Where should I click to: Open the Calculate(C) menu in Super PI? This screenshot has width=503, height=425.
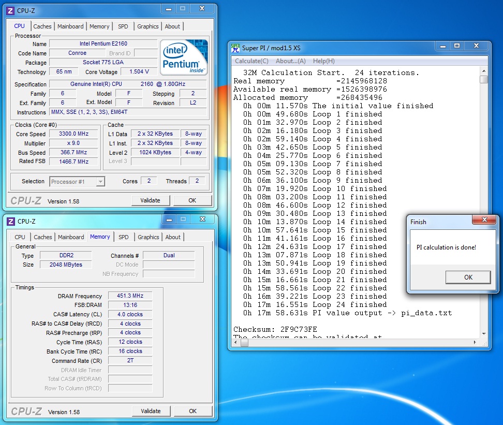point(255,61)
